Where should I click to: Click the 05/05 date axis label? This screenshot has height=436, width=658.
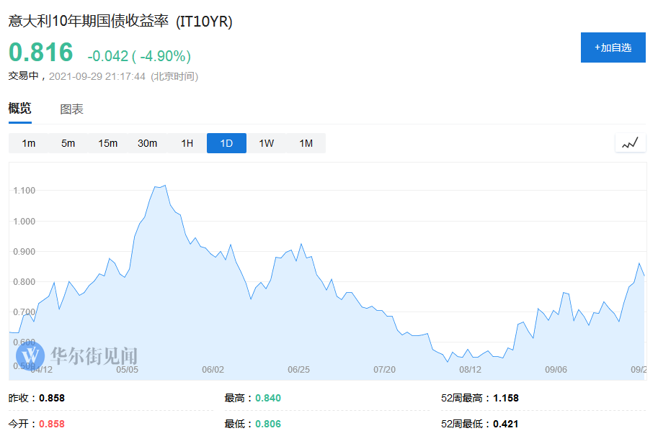(127, 369)
